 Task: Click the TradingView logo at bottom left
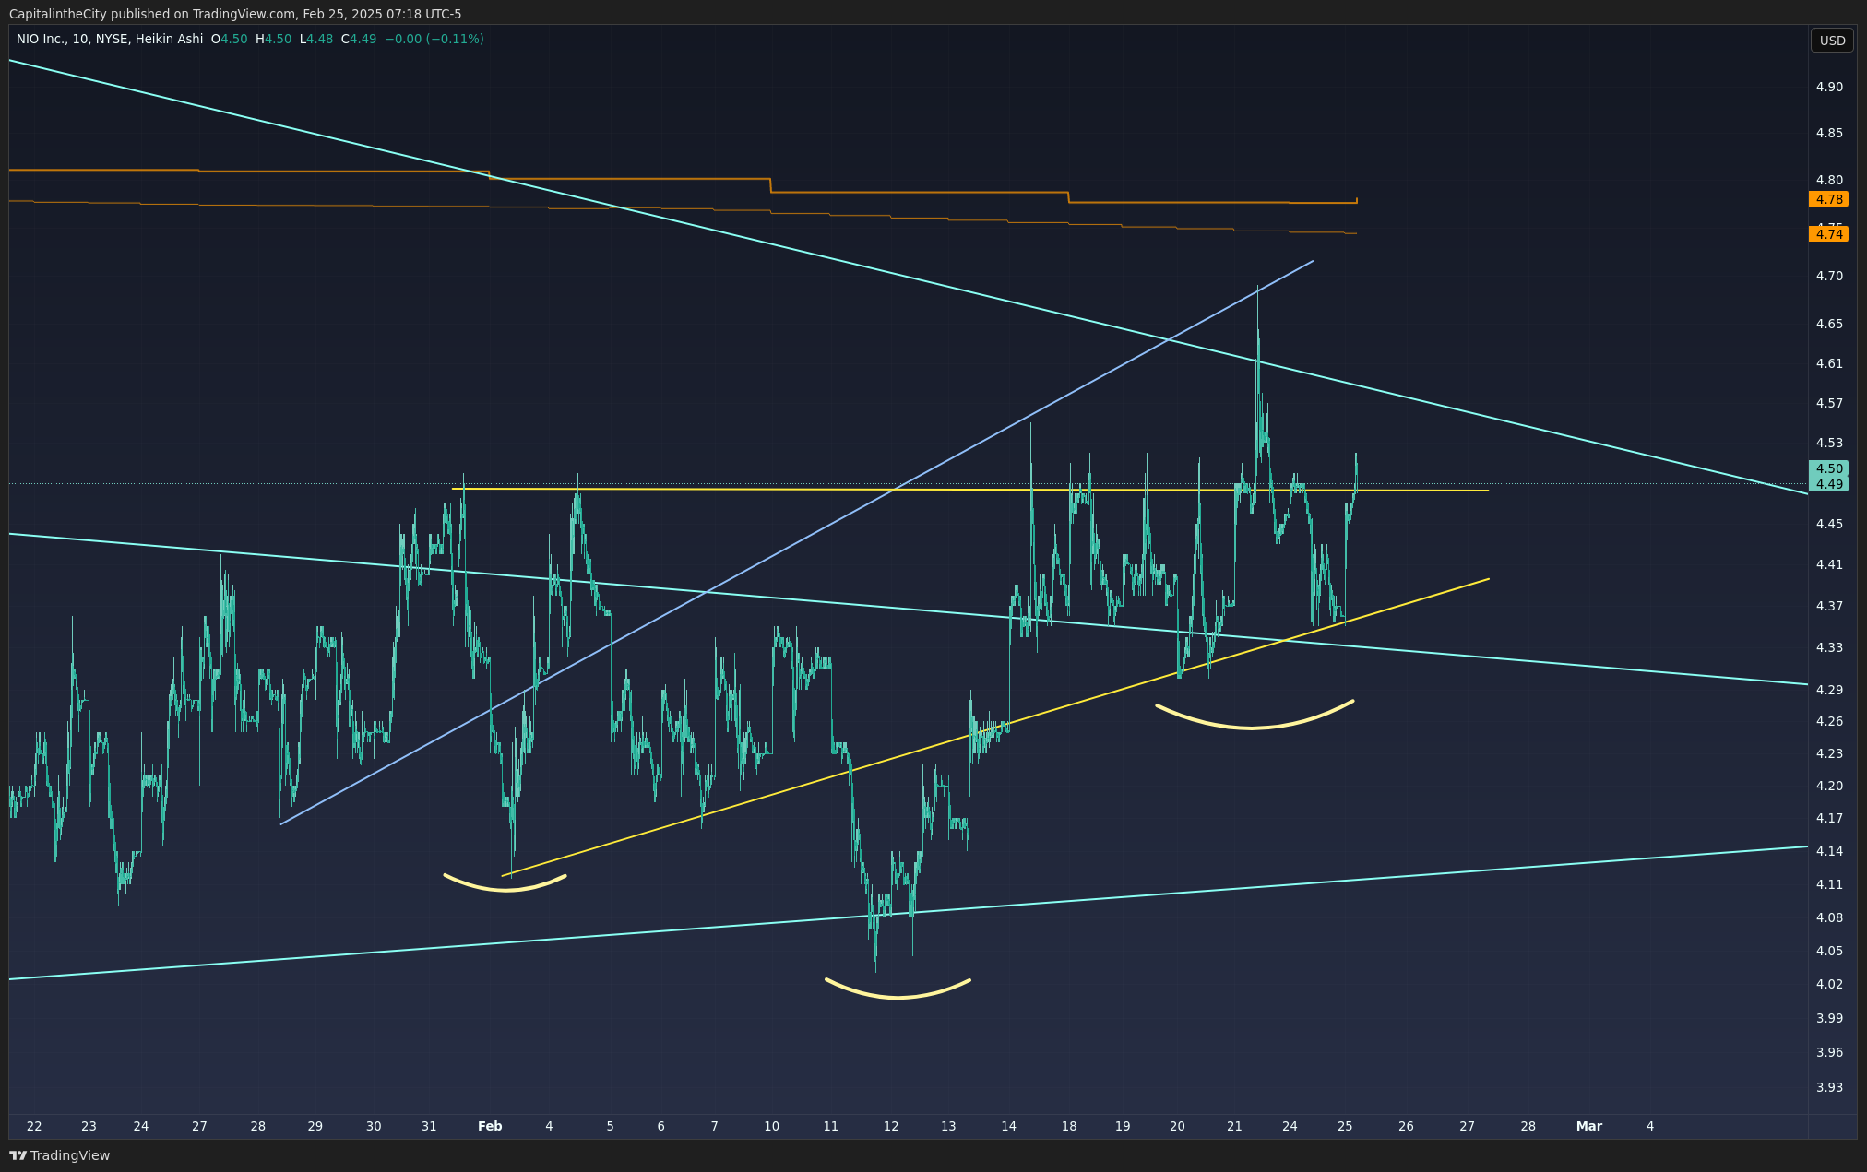pyautogui.click(x=59, y=1155)
